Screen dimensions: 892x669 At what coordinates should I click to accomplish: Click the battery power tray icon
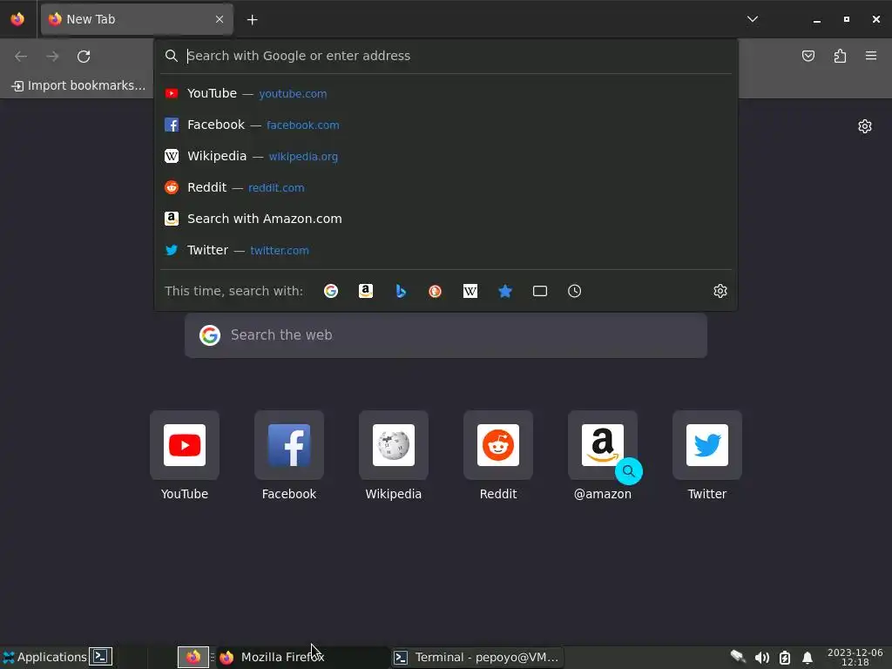pos(785,658)
